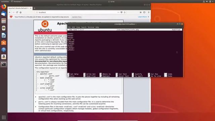Open the terminal View menu
The image size is (215, 121).
pos(78,27)
